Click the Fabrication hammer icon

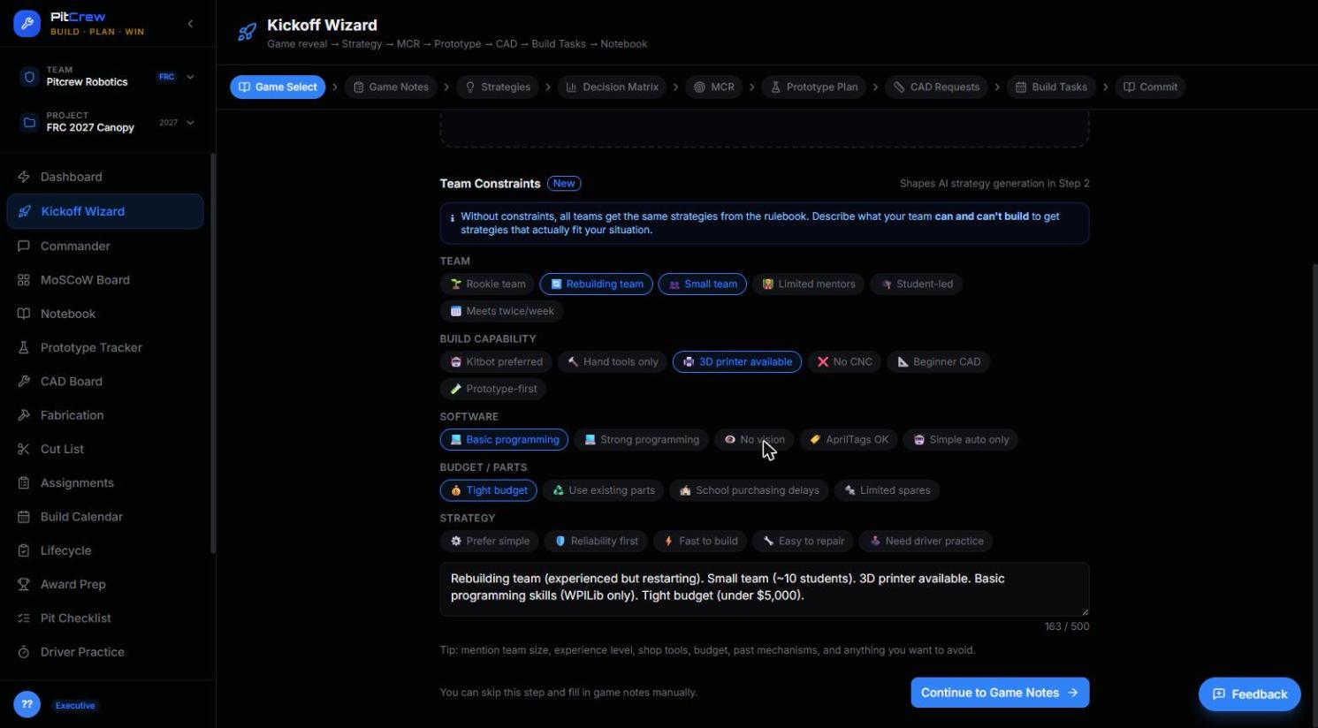click(24, 415)
